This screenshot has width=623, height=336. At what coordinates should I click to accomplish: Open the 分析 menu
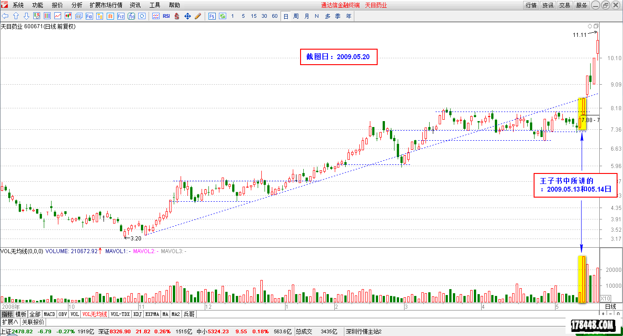(77, 5)
